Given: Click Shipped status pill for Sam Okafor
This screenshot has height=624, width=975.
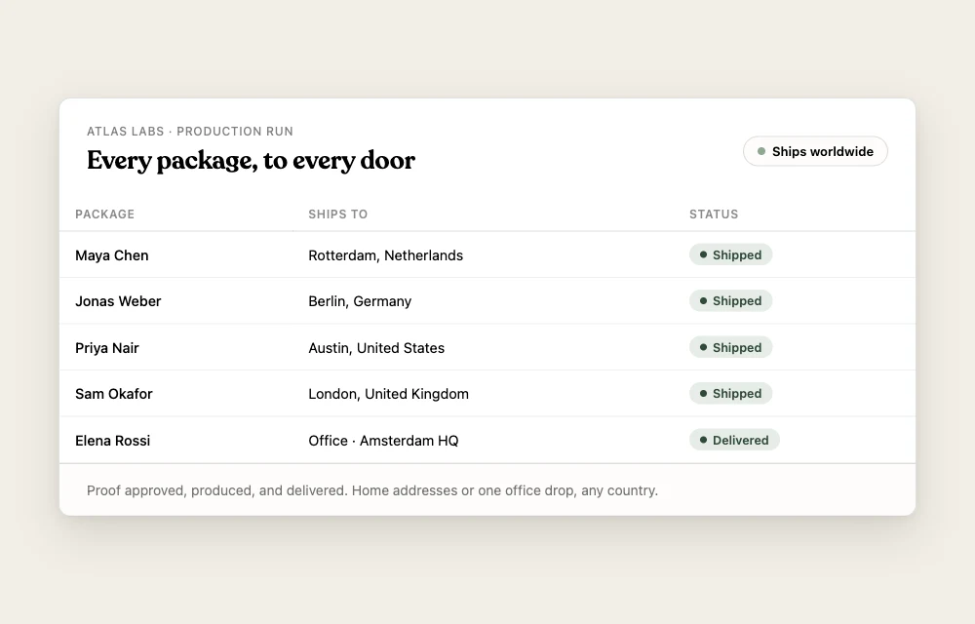Looking at the screenshot, I should (x=730, y=394).
